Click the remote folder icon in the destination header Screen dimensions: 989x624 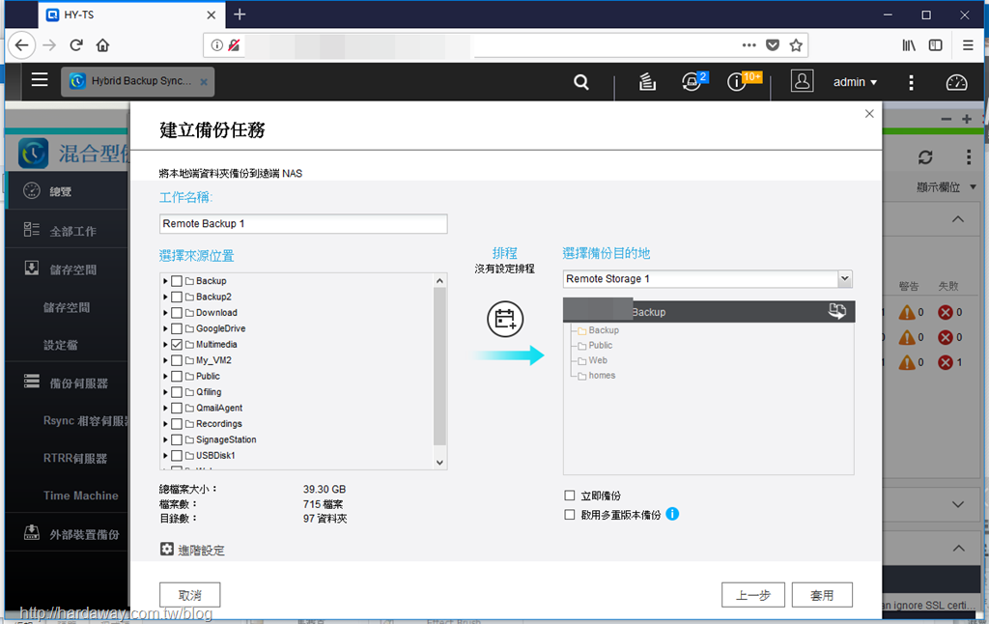[837, 311]
